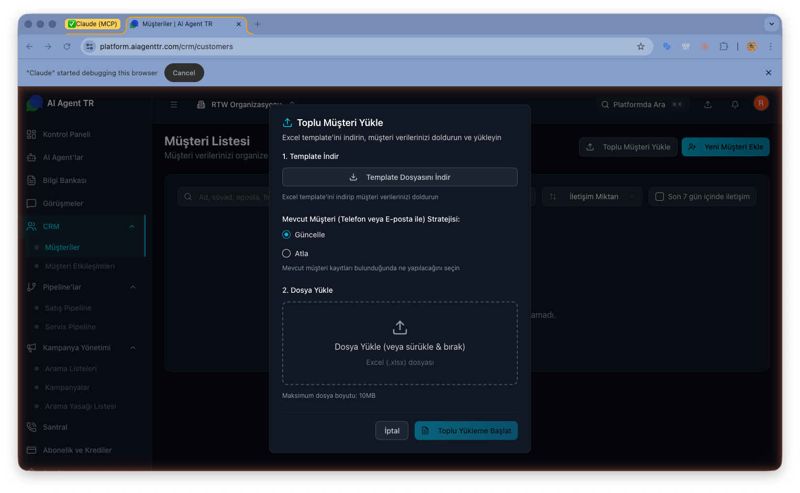This screenshot has width=800, height=493.
Task: Open Arama Listeleri in sidebar
Action: click(71, 369)
